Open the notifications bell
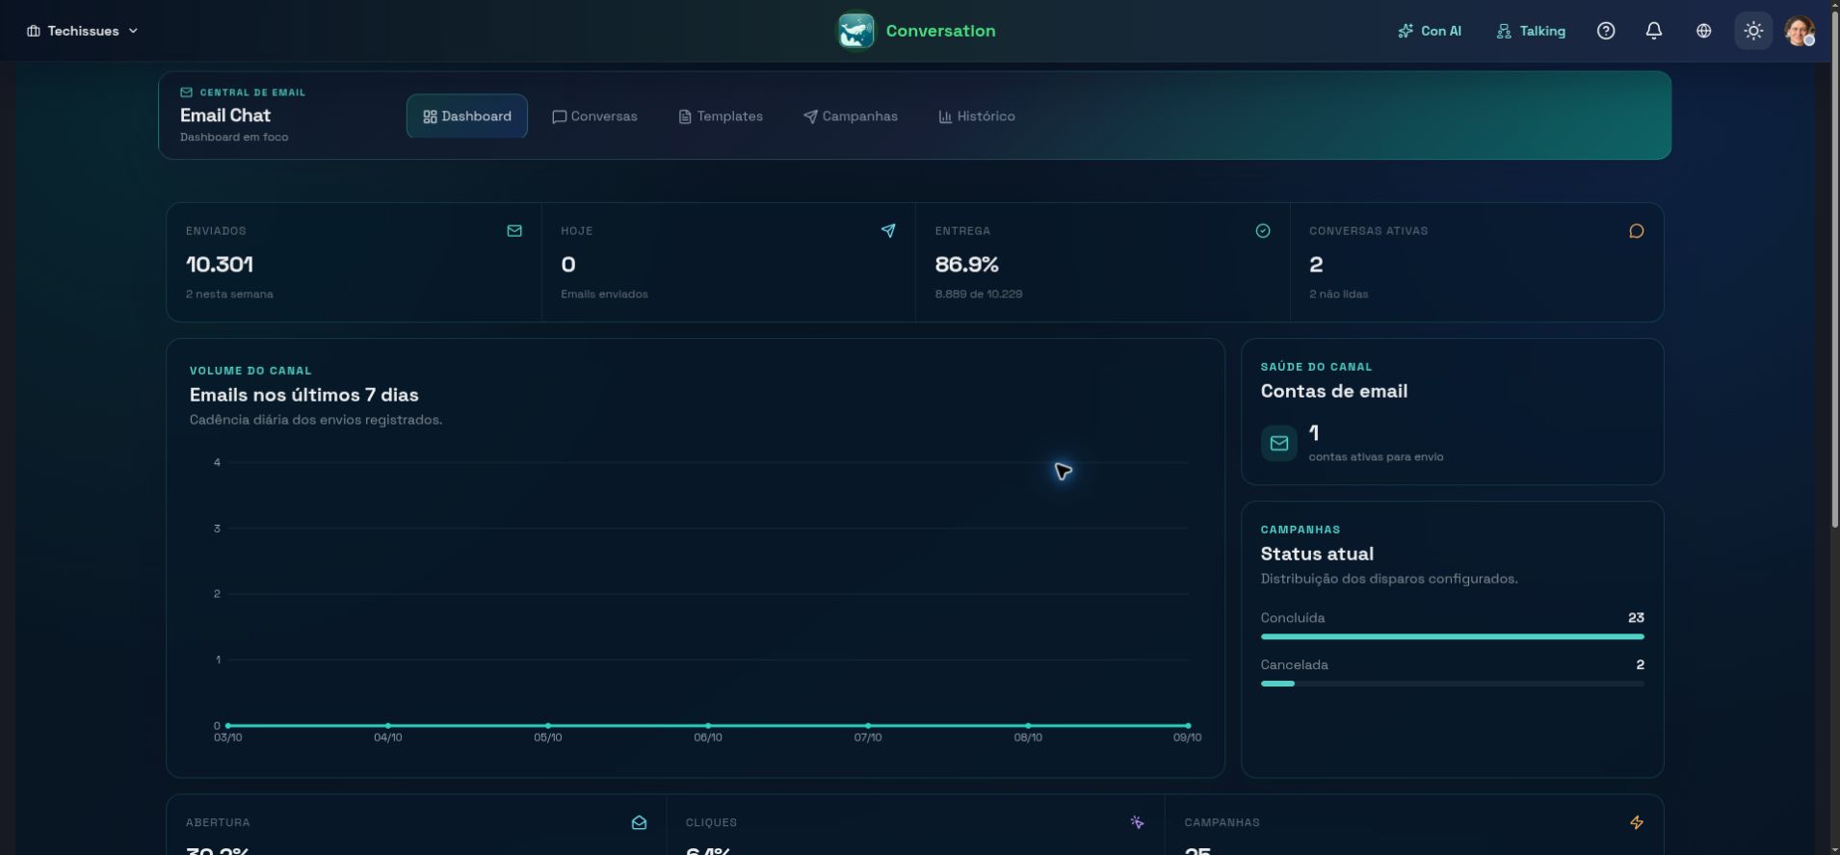 (1654, 31)
